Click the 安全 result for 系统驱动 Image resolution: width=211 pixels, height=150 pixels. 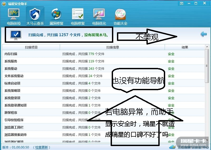[x=171, y=69]
